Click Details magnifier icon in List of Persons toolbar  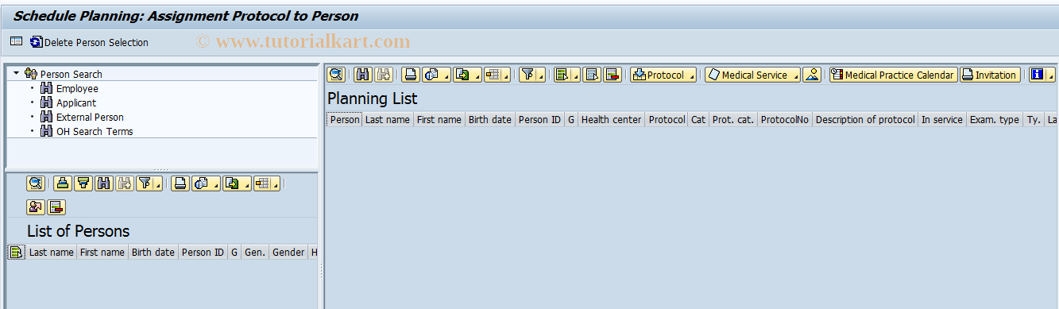(36, 183)
